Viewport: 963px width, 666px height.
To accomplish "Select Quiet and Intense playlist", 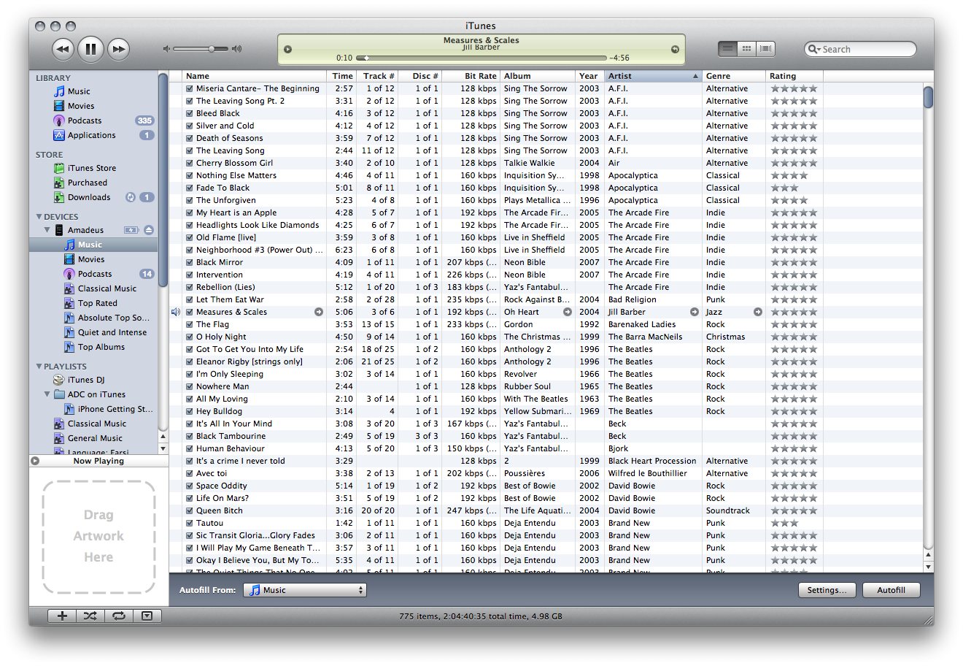I will 112,332.
